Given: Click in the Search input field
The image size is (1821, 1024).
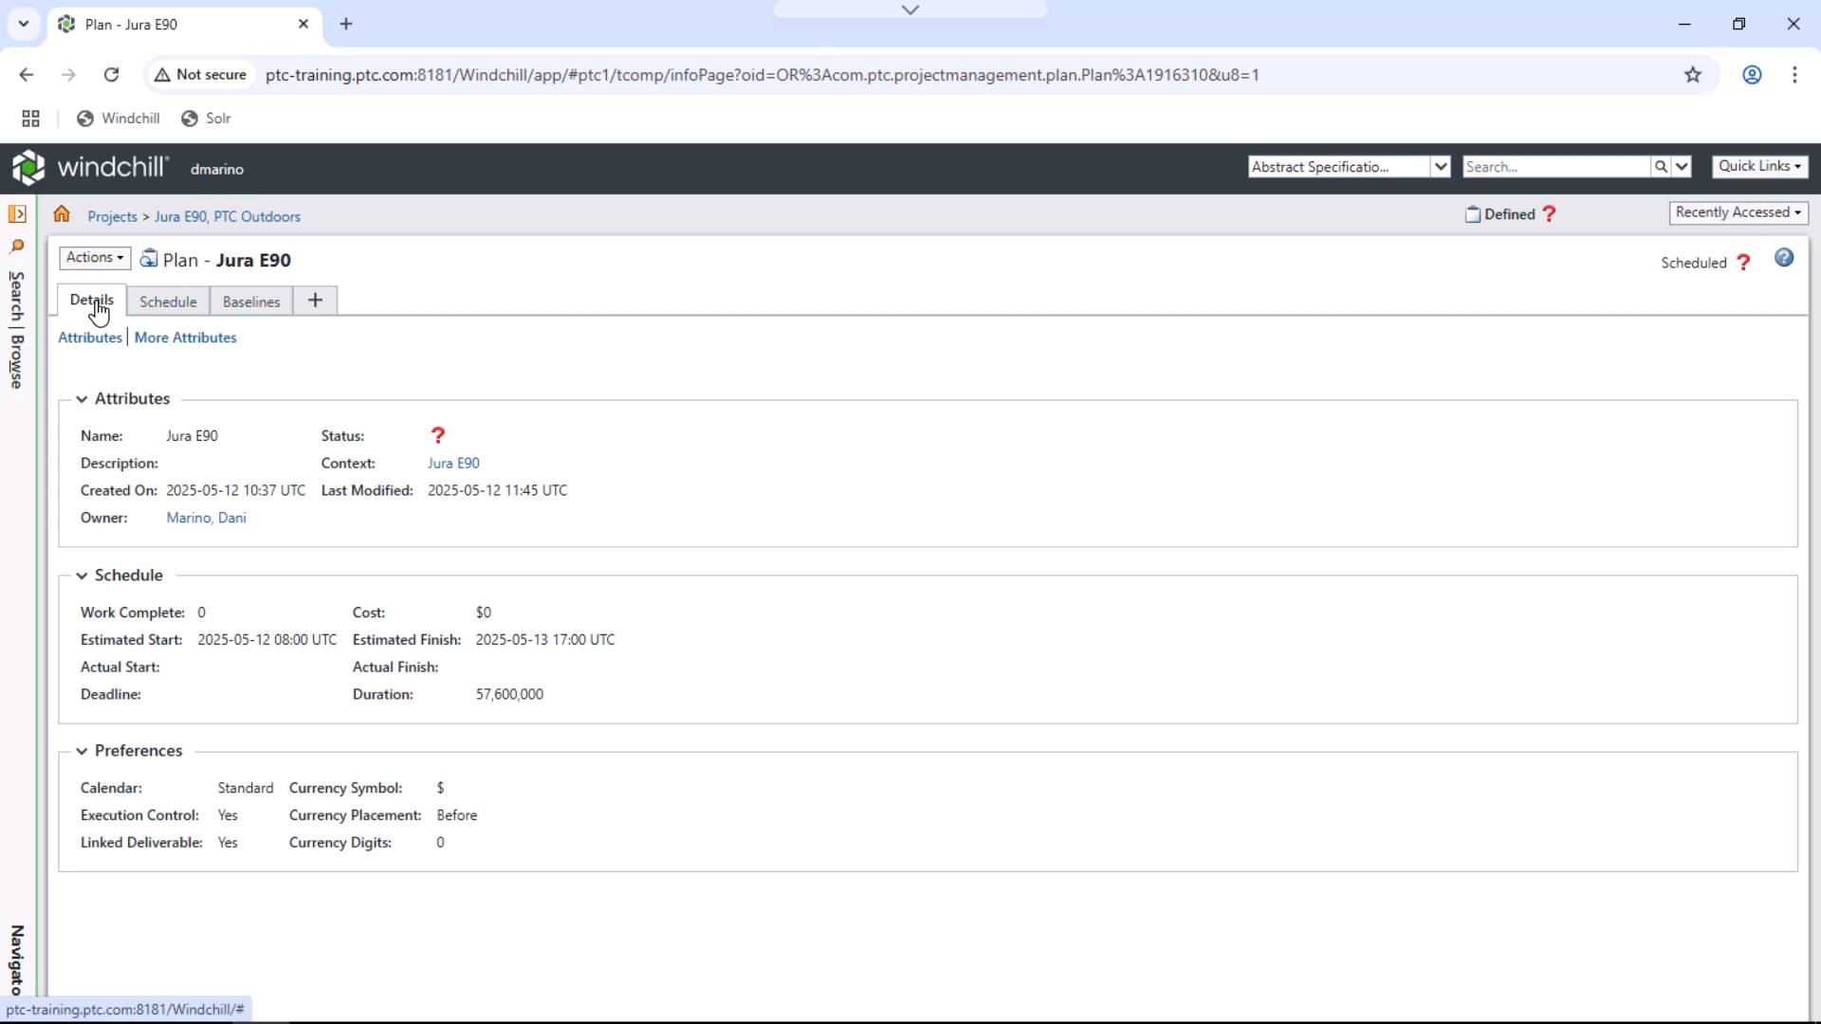Looking at the screenshot, I should pyautogui.click(x=1555, y=167).
